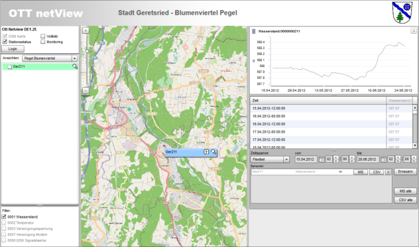Image resolution: width=419 pixels, height=247 pixels.
Task: Open the Ansichten dropdown with Pegel Blumenviertel
Action: coord(50,58)
